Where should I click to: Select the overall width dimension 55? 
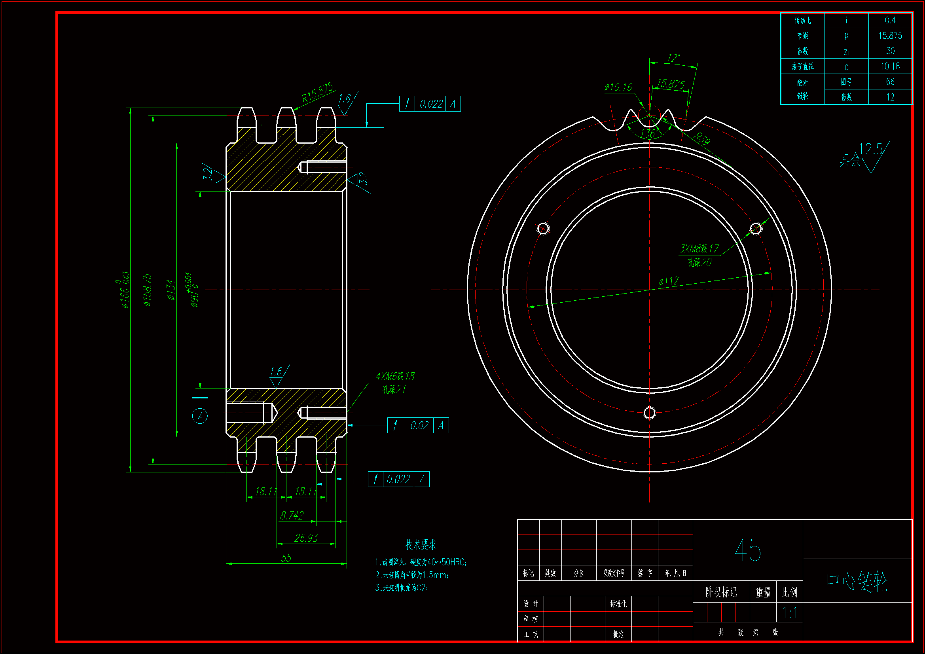pyautogui.click(x=286, y=558)
